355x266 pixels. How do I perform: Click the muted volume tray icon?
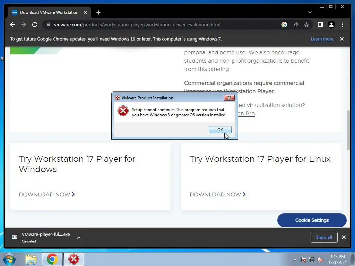pos(320,259)
